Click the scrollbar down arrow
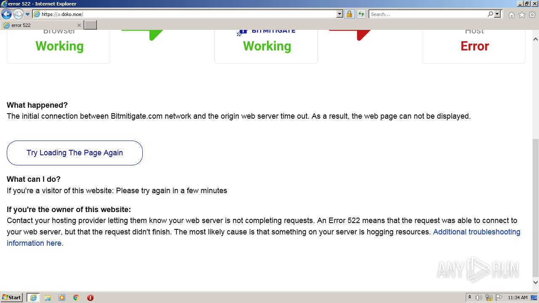The image size is (539, 303). [536, 282]
